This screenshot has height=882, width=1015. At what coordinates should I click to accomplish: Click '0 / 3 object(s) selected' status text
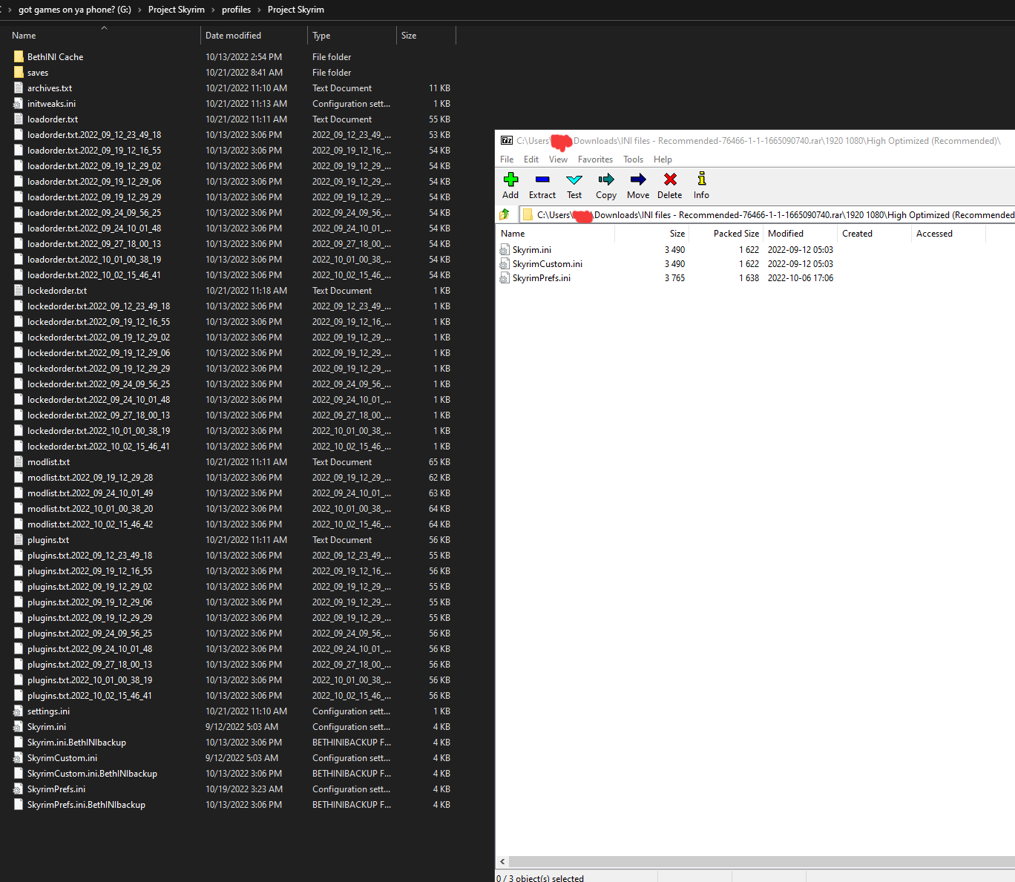click(540, 878)
